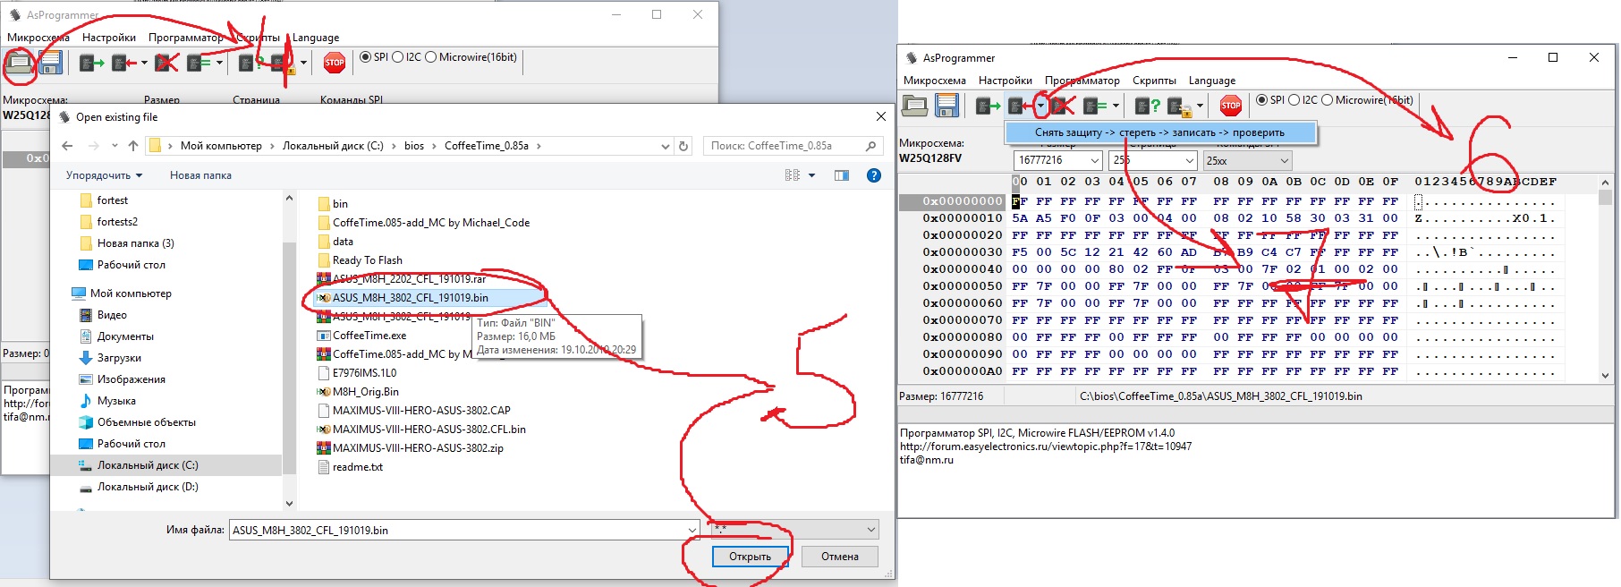Click the Отмена button
Screen dimensions: 1621x587
[840, 557]
